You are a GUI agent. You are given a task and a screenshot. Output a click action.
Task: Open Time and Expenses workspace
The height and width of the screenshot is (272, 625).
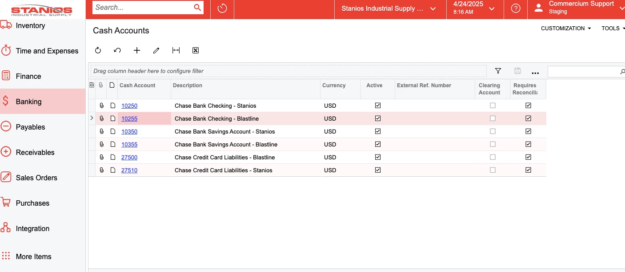point(43,51)
